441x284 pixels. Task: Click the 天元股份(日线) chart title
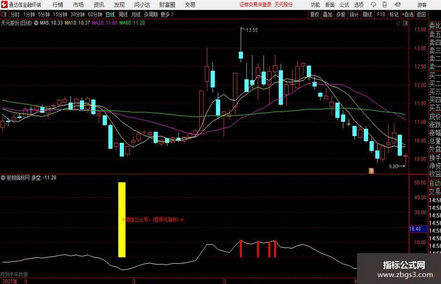click(x=17, y=23)
